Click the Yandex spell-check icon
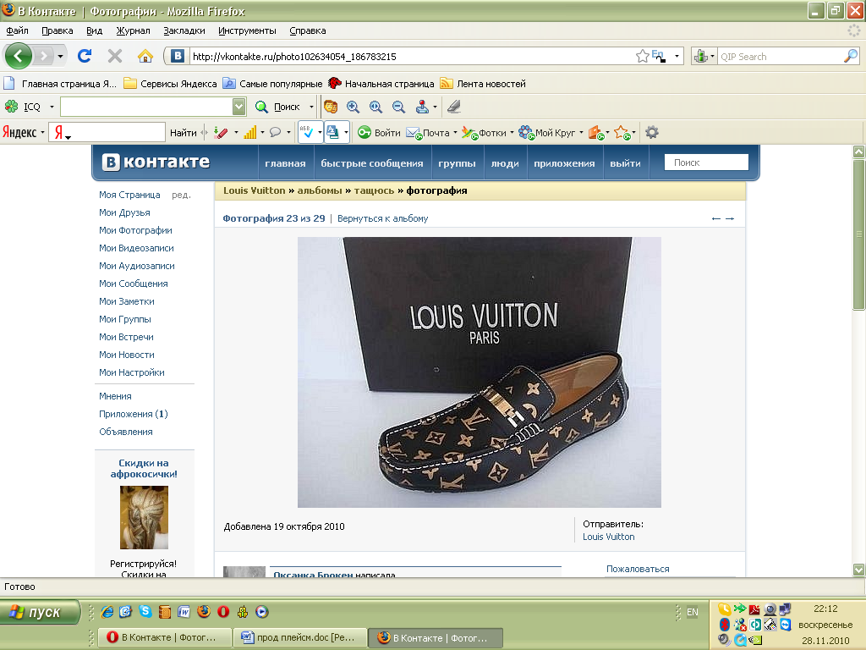 [x=306, y=132]
